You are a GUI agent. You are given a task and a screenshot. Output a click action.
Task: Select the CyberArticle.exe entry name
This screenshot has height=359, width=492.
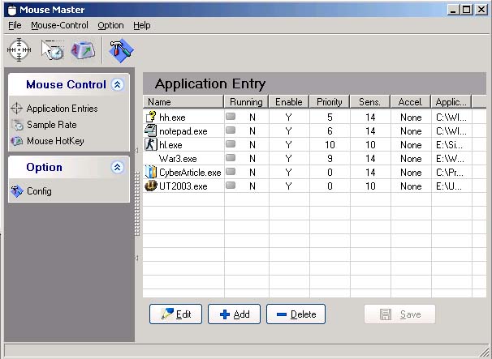[190, 173]
